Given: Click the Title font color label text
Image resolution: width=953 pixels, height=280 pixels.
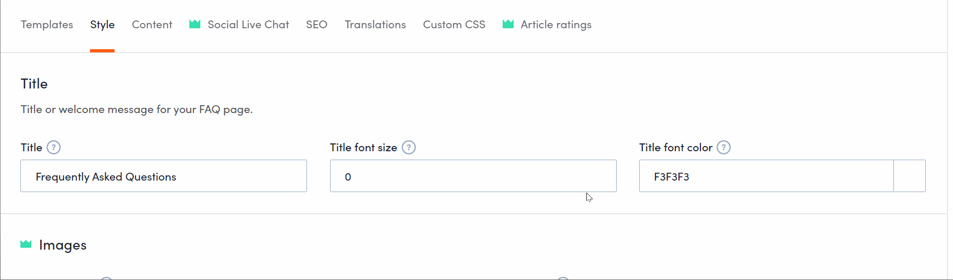Looking at the screenshot, I should pyautogui.click(x=676, y=148).
